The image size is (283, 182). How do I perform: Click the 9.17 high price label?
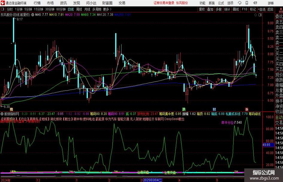(x=20, y=19)
